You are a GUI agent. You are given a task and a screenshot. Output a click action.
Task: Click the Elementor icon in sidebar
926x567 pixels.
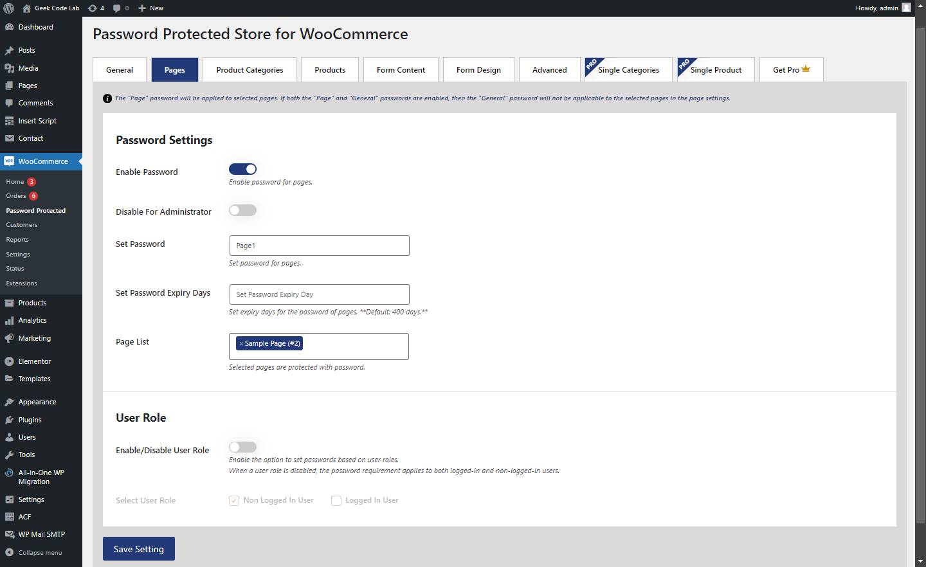click(9, 361)
